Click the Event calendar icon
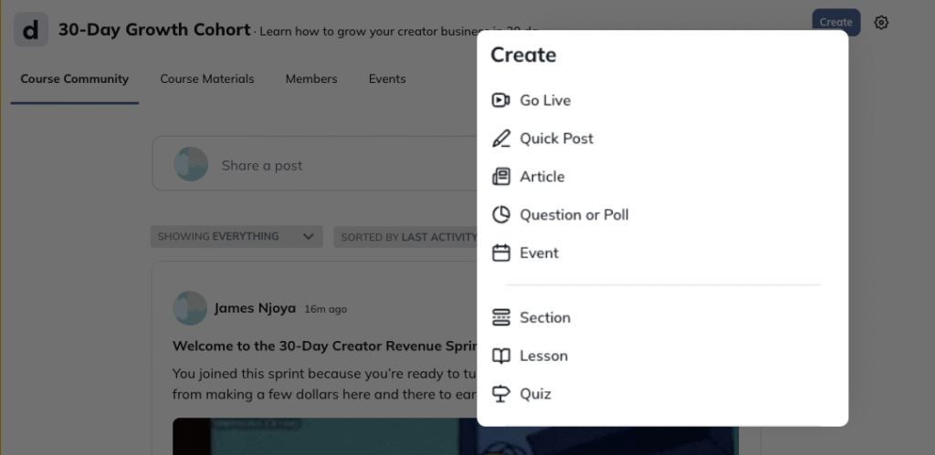Image resolution: width=935 pixels, height=455 pixels. pos(500,253)
